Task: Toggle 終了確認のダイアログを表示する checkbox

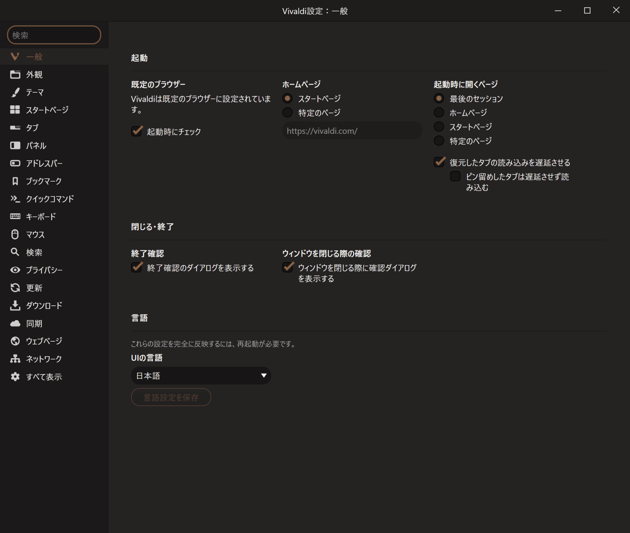Action: pyautogui.click(x=136, y=268)
